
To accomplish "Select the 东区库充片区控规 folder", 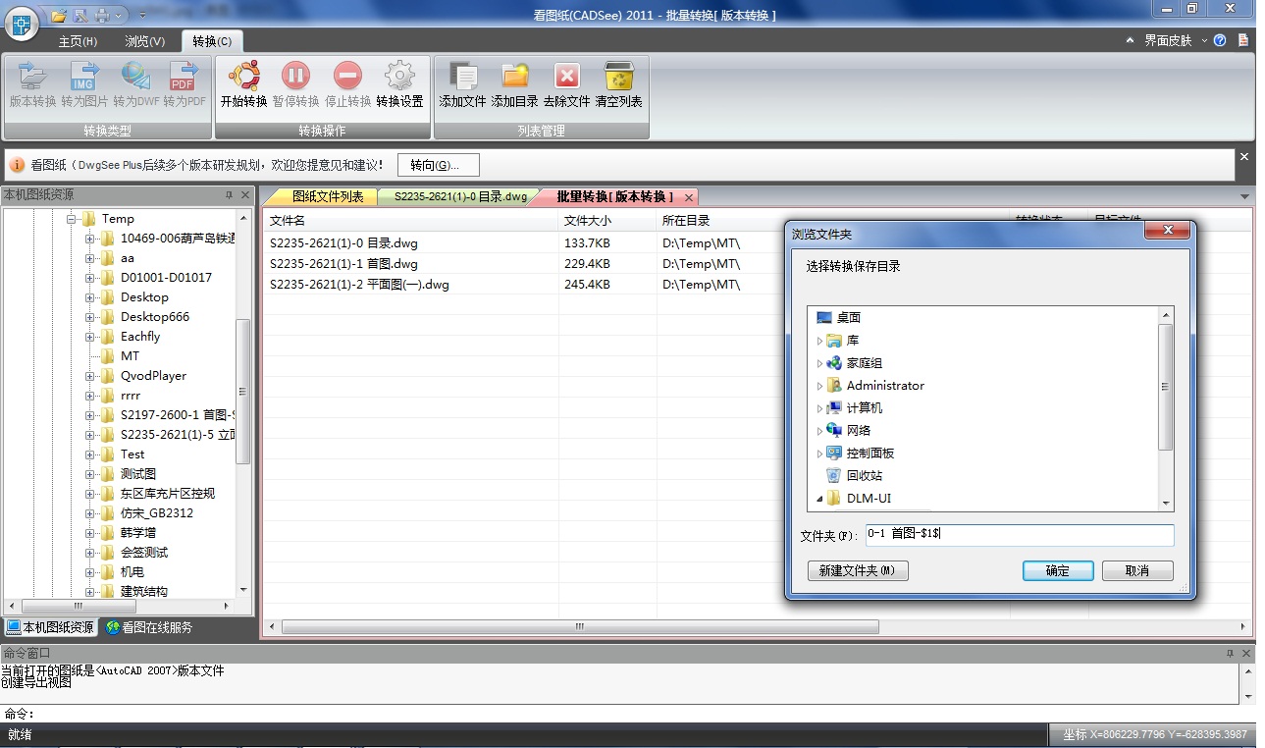I will click(x=167, y=494).
